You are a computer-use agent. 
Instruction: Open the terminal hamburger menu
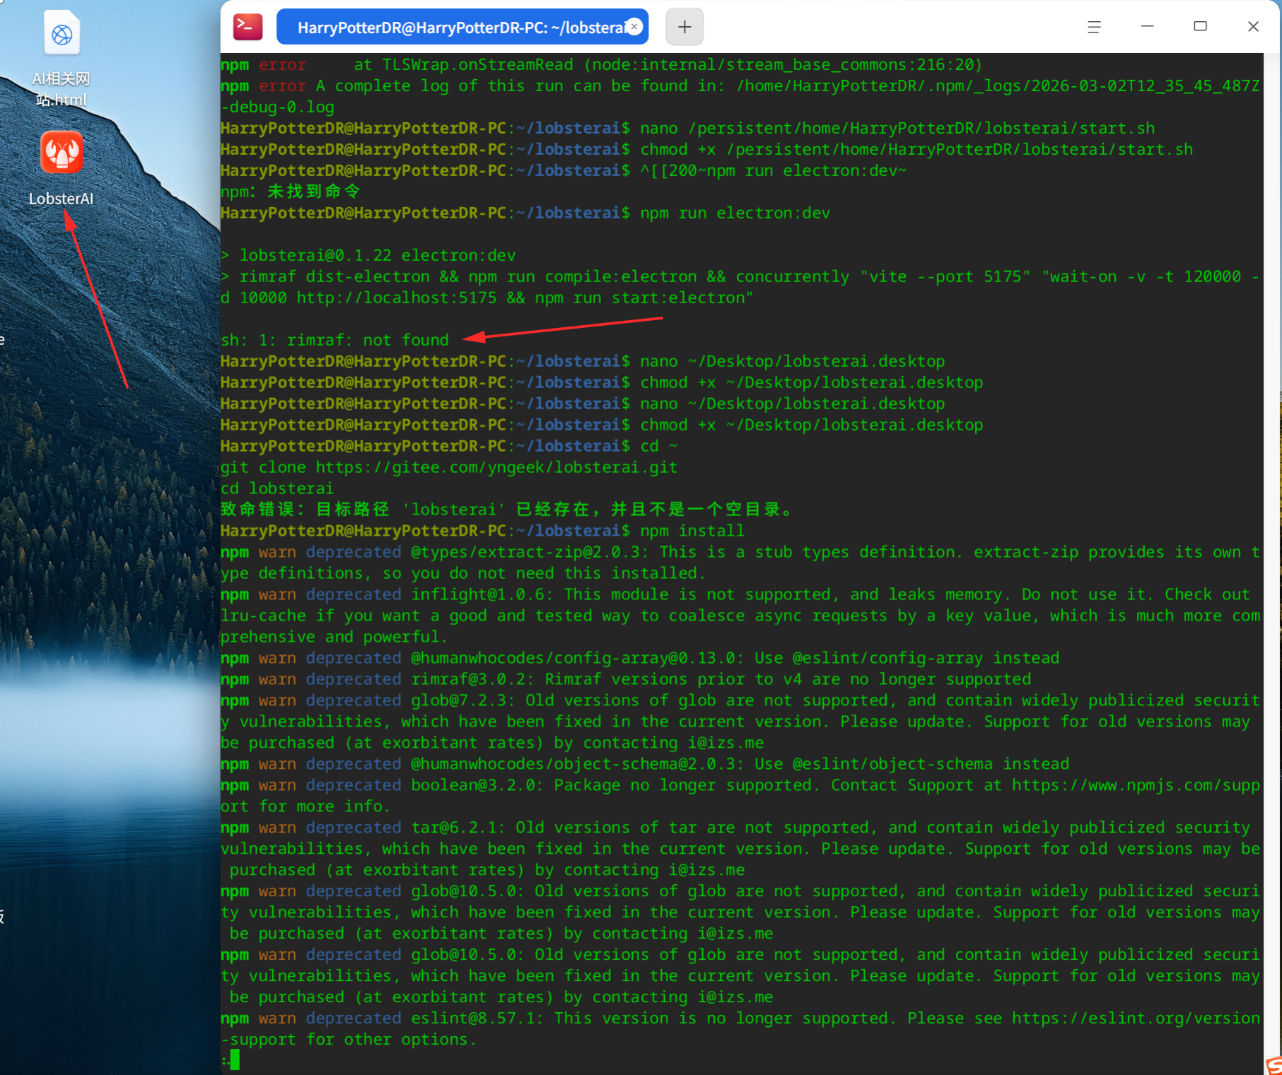click(x=1094, y=27)
